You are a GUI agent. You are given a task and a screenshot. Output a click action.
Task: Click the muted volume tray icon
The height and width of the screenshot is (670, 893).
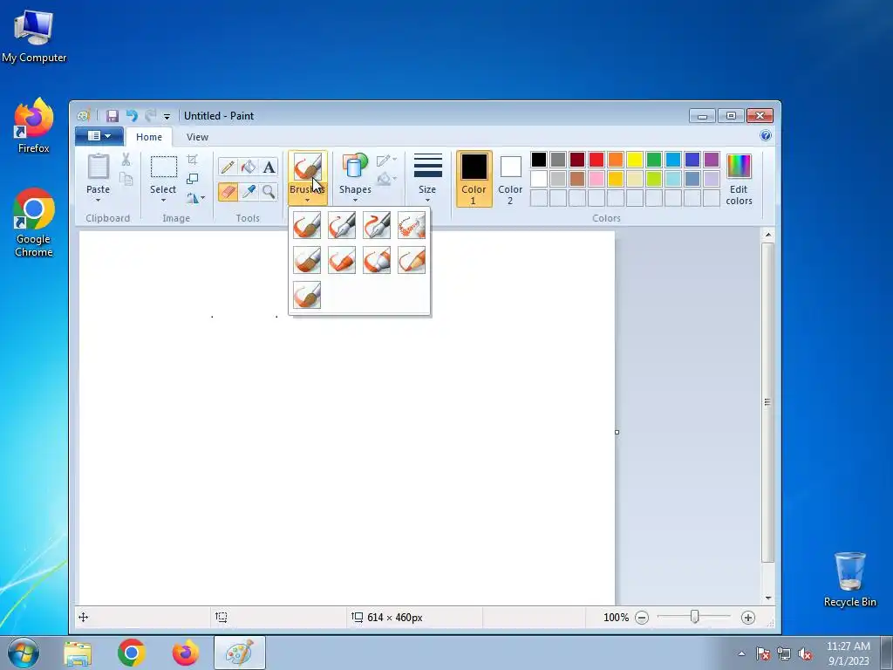pos(805,653)
